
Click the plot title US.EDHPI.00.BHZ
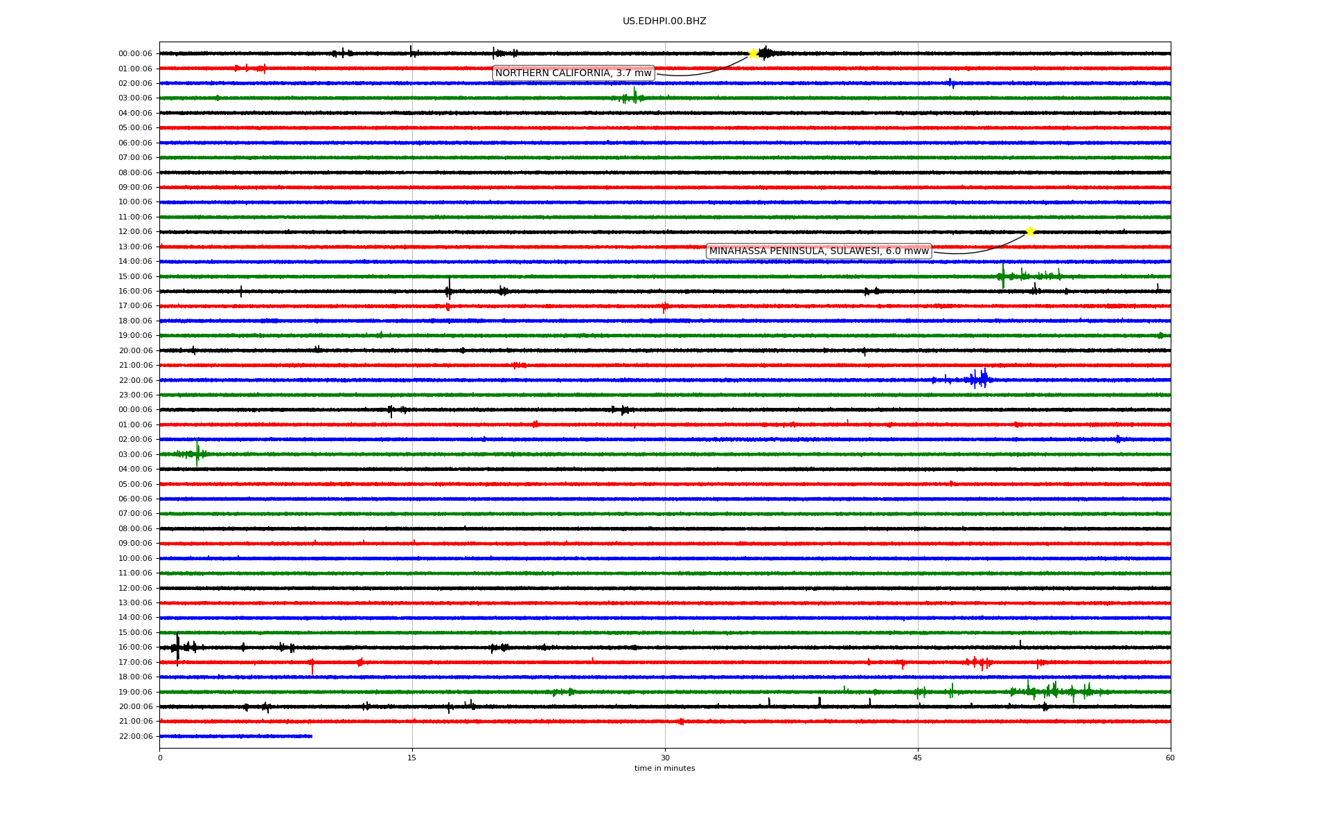pos(664,21)
